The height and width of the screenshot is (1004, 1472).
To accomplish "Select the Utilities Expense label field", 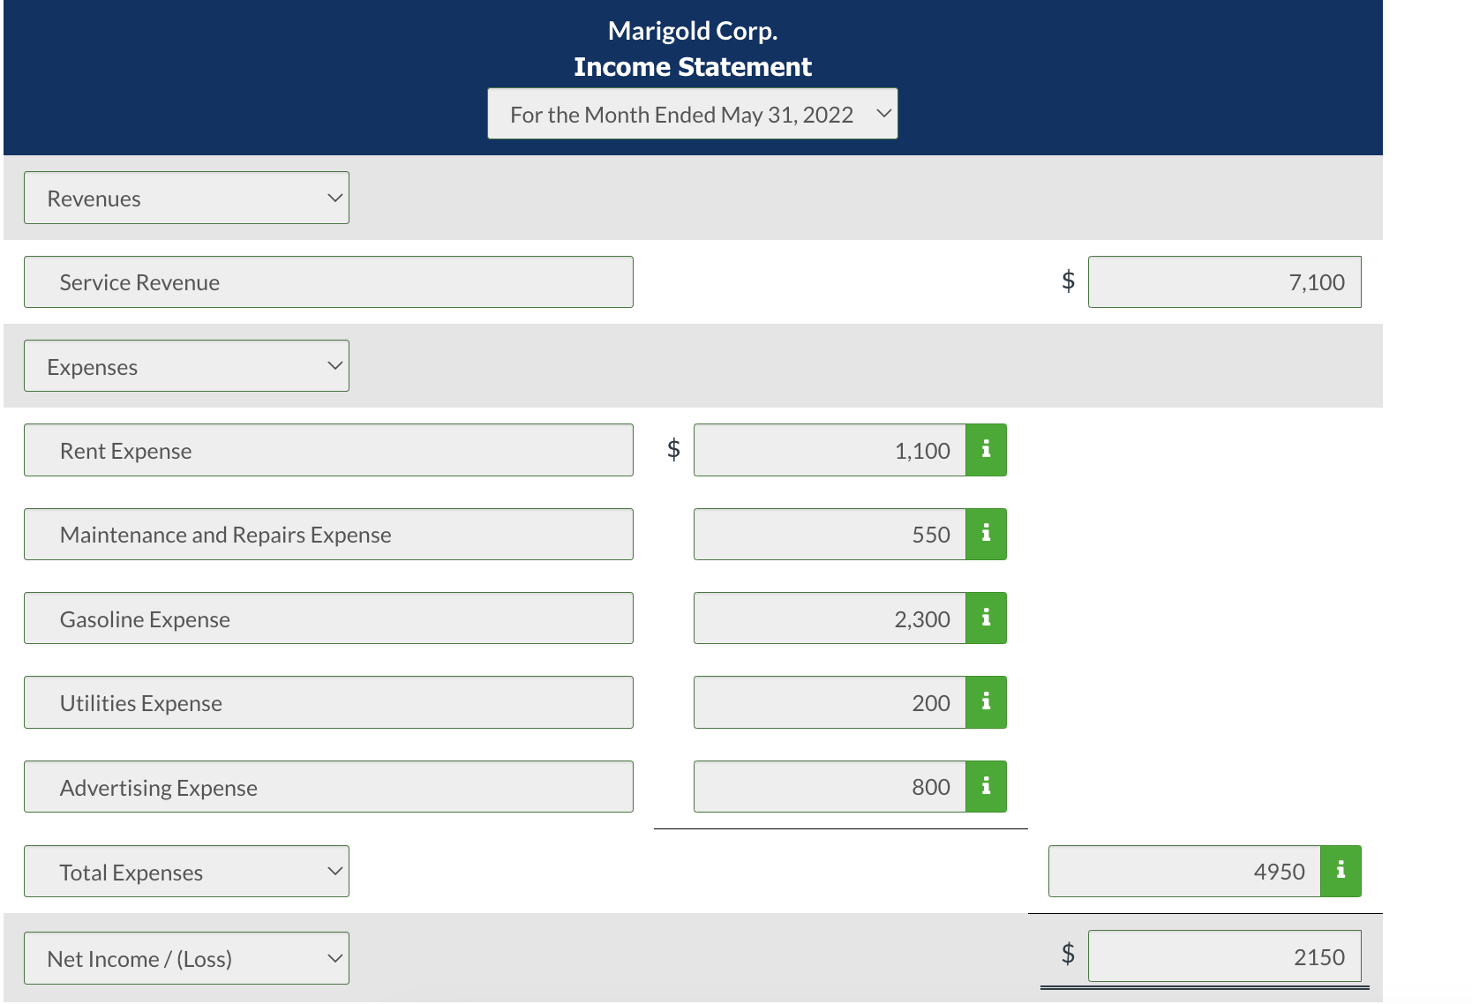I will tap(328, 702).
